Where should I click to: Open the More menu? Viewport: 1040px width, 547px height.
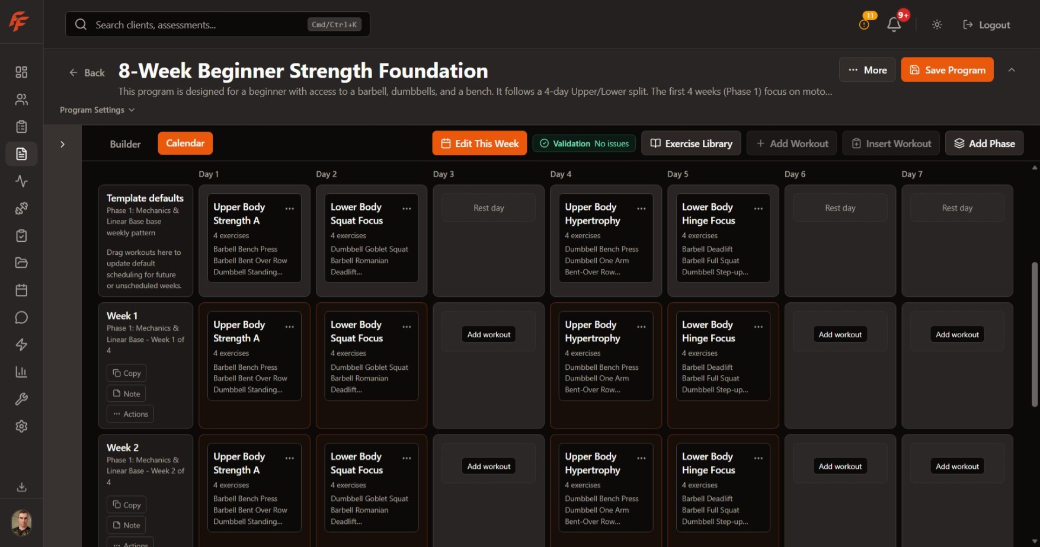pos(867,69)
